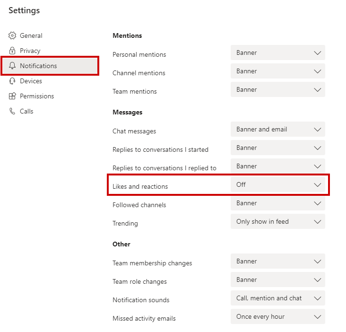Open the Followed channels dropdown

277,203
